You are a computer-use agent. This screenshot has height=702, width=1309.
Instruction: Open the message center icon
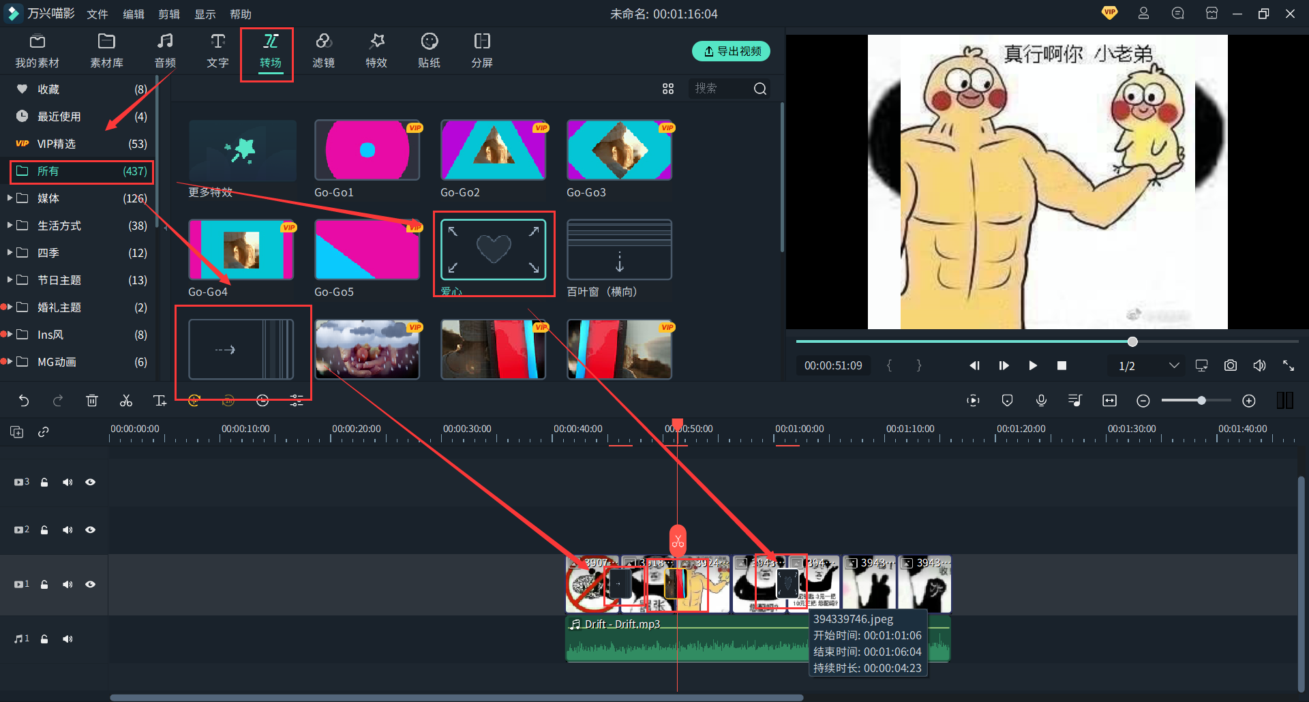(1177, 13)
